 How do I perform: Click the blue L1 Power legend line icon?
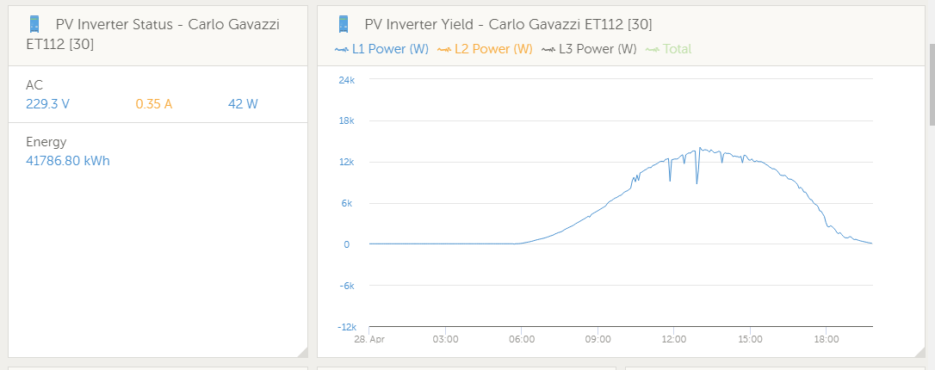point(341,50)
